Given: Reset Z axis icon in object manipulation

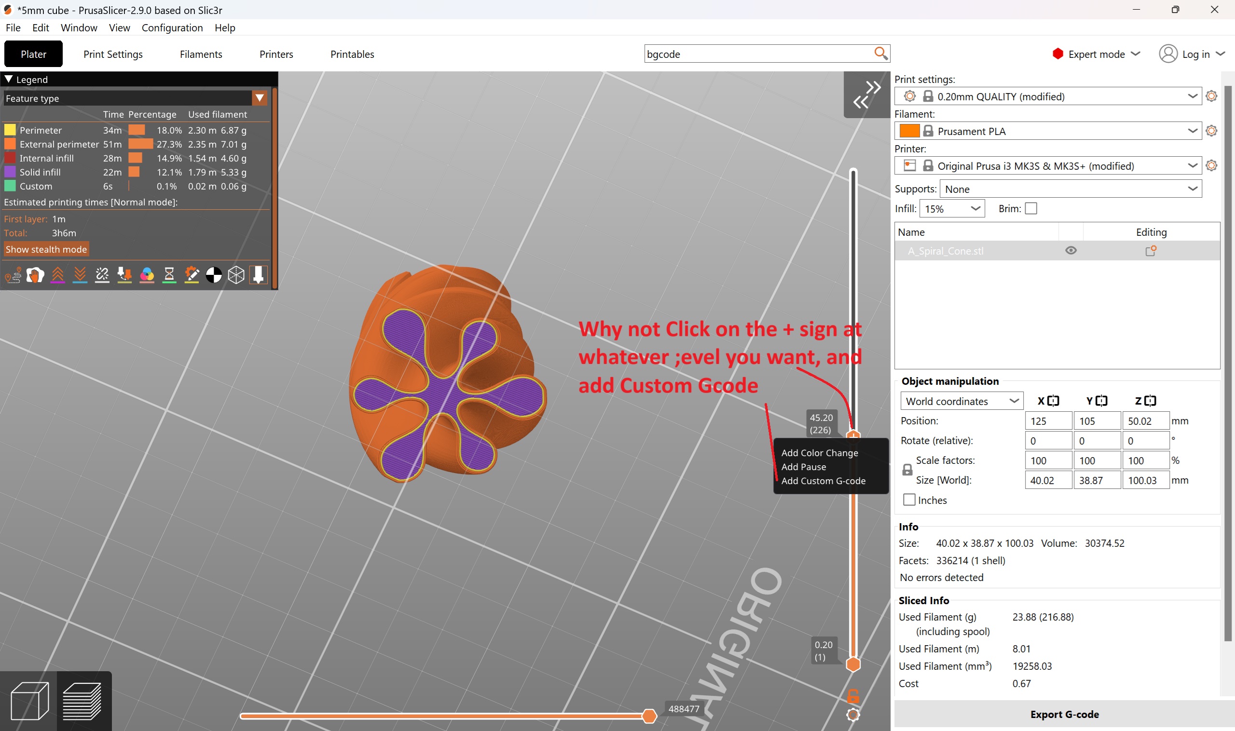Looking at the screenshot, I should [x=1150, y=401].
